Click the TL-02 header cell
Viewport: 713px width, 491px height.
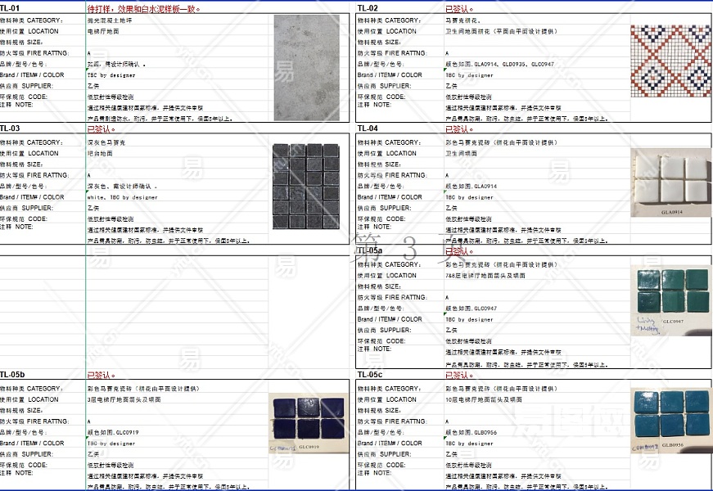368,8
